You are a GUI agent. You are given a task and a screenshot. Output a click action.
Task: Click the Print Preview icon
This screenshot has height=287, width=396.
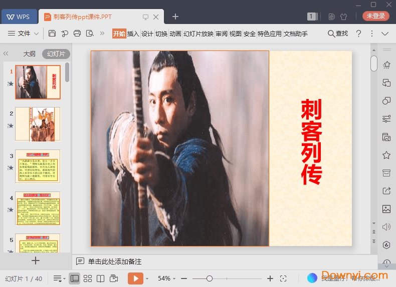click(90, 33)
